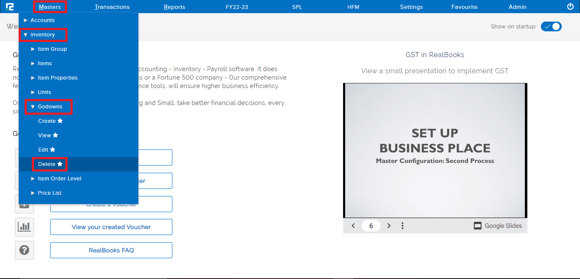
Task: Expand Item Group submenu
Action: pyautogui.click(x=52, y=49)
